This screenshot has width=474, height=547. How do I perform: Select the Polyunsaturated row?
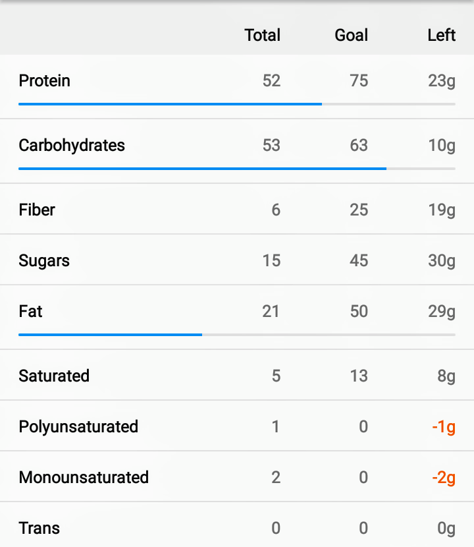point(237,426)
